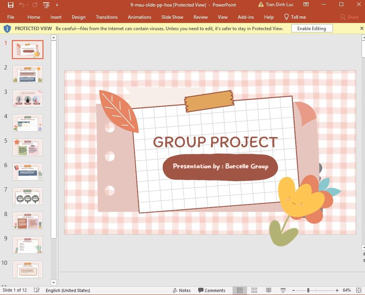The image size is (365, 295).
Task: Start Slide Show from the status bar icon
Action: [x=283, y=290]
